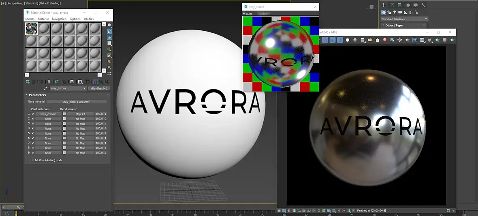The image size is (478, 216).
Task: Select the Geometry category icon
Action: (384, 12)
